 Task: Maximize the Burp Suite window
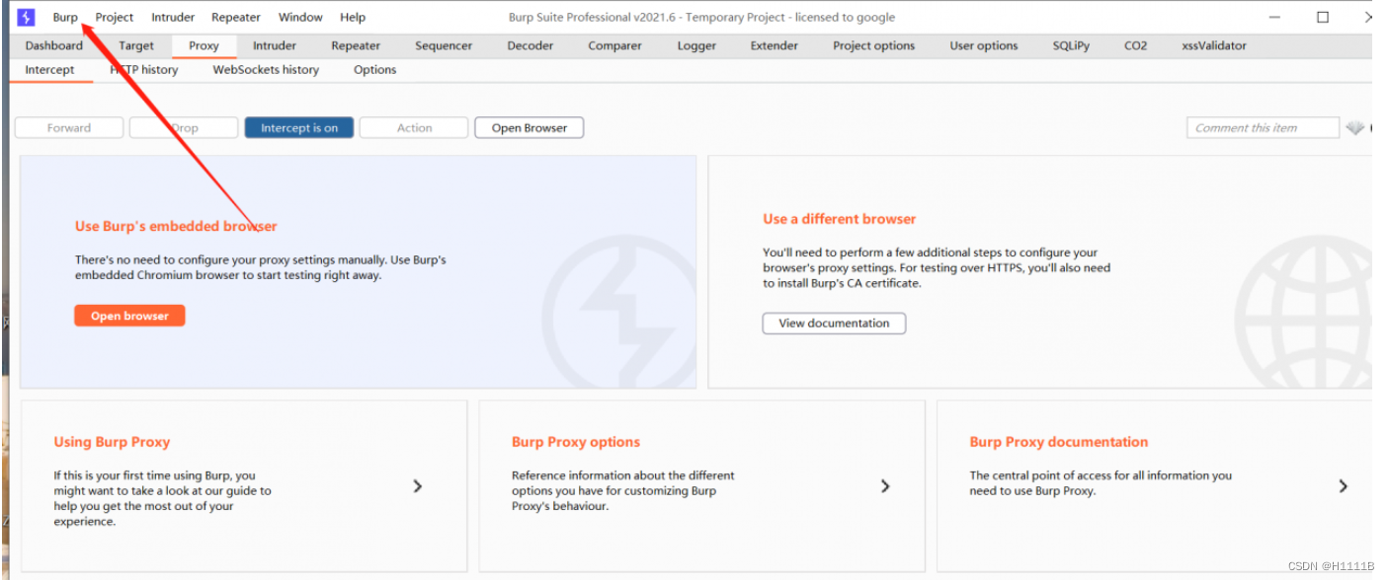pos(1323,17)
